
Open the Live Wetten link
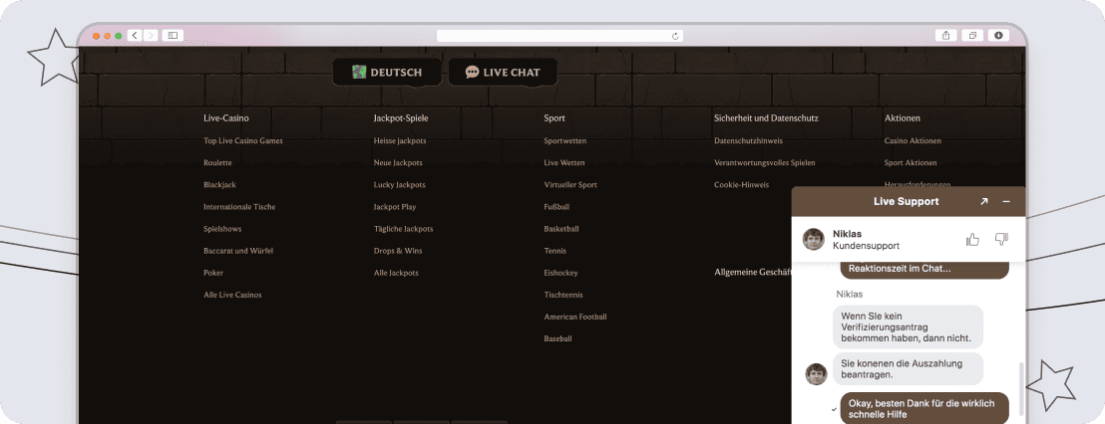564,162
